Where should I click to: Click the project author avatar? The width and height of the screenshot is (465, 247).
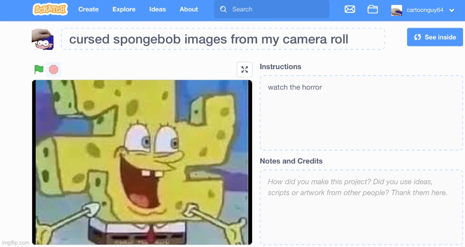click(x=43, y=39)
